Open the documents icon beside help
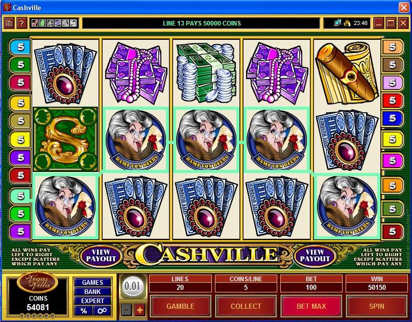Image resolution: width=412 pixels, height=322 pixels. pyautogui.click(x=9, y=23)
